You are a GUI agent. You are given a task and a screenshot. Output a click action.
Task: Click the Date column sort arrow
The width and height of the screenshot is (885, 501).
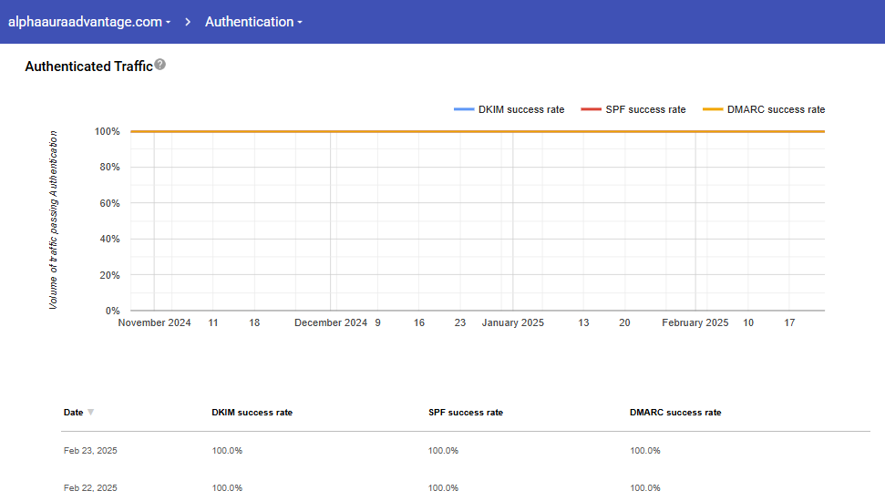(x=90, y=413)
